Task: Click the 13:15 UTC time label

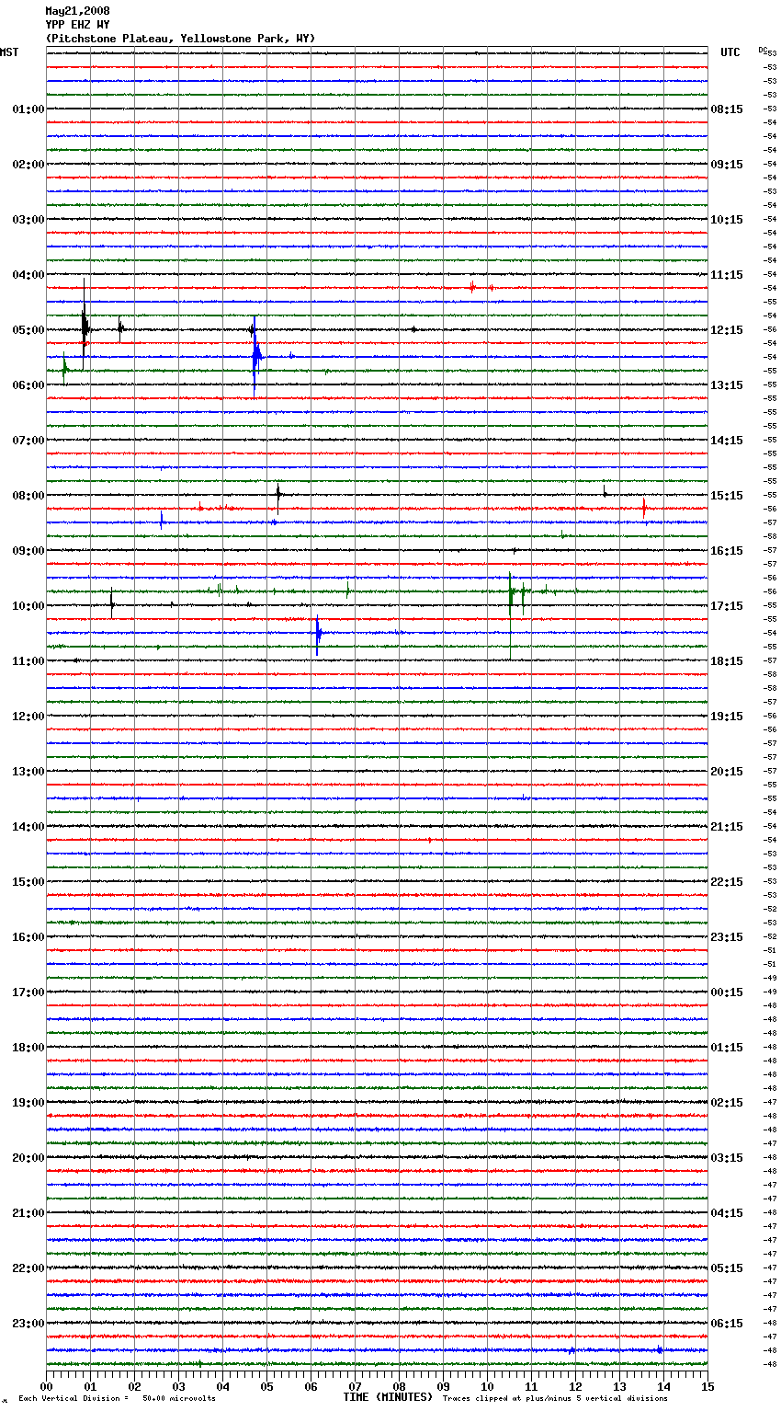Action: 727,385
